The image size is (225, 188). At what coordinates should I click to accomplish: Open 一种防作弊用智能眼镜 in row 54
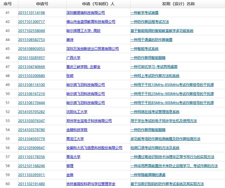point(148,130)
